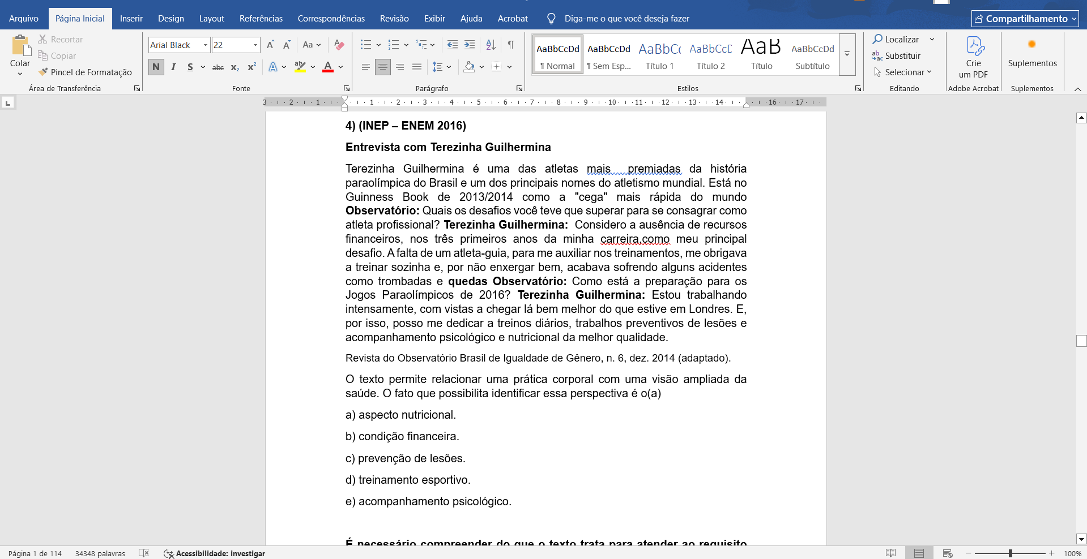Switch to read mode view icon
The image size is (1087, 559).
891,553
